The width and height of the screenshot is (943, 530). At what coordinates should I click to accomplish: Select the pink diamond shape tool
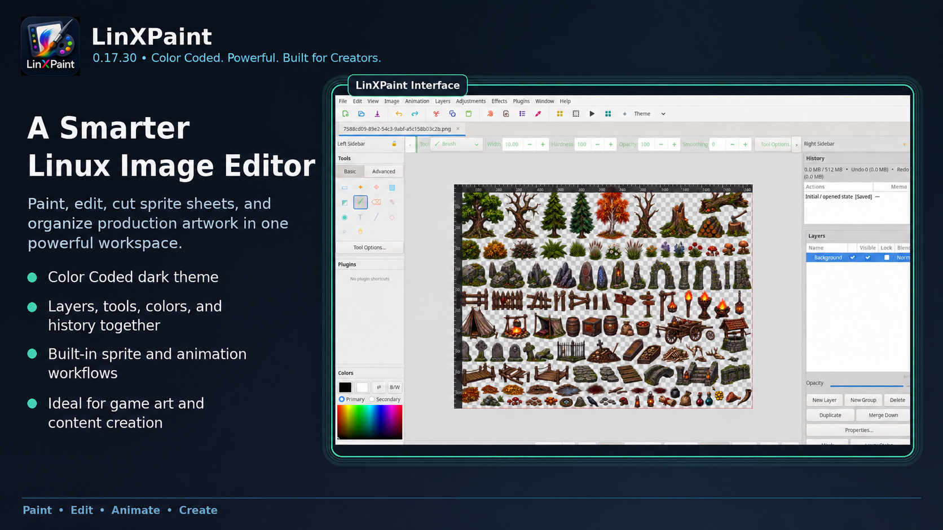coord(392,217)
